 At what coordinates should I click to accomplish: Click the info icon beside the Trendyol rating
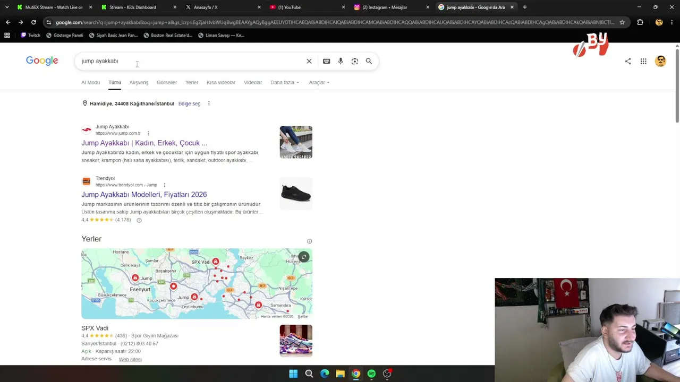point(139,220)
